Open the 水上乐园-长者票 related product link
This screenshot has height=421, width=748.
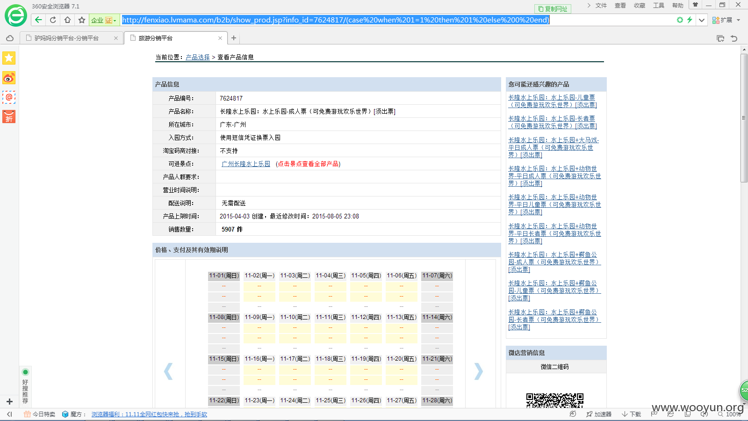click(553, 122)
